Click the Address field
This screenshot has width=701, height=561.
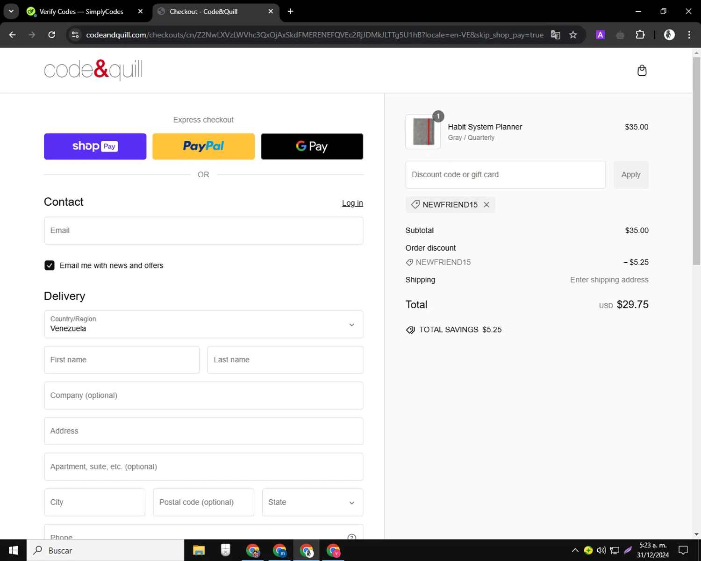point(203,431)
